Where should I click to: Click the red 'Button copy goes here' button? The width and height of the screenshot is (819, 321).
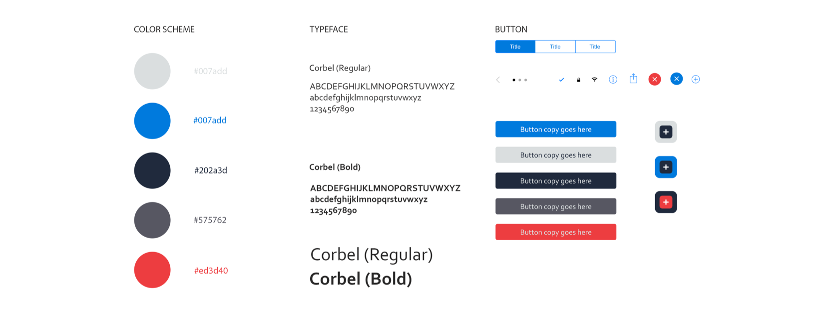(x=556, y=232)
